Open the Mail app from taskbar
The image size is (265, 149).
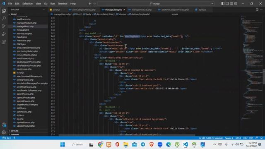(x=134, y=144)
